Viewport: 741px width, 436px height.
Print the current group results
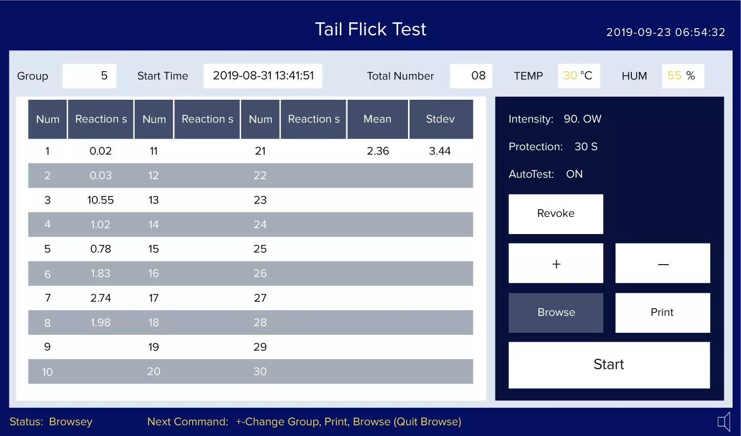662,313
